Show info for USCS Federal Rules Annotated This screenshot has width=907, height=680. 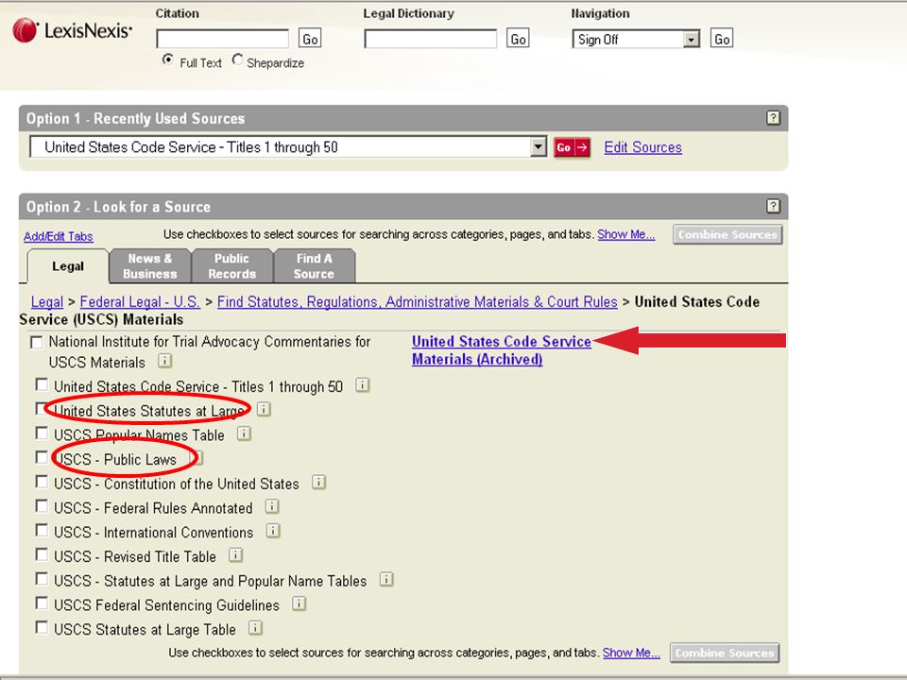(272, 506)
